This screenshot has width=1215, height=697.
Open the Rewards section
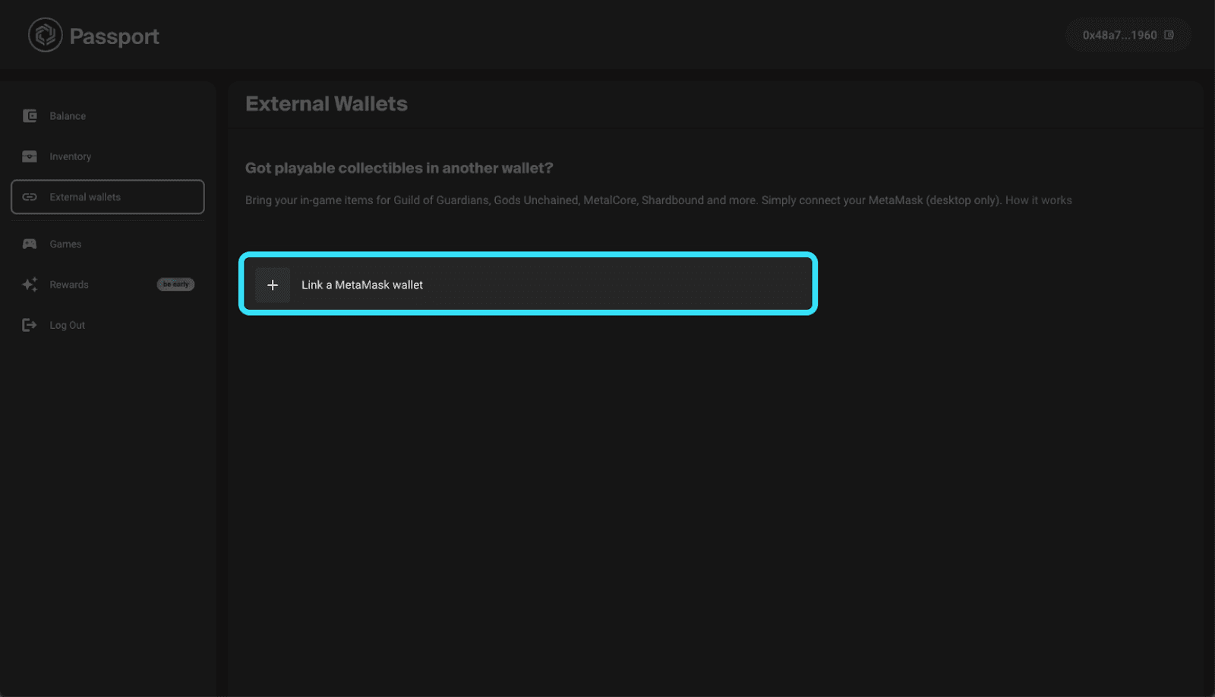point(68,285)
